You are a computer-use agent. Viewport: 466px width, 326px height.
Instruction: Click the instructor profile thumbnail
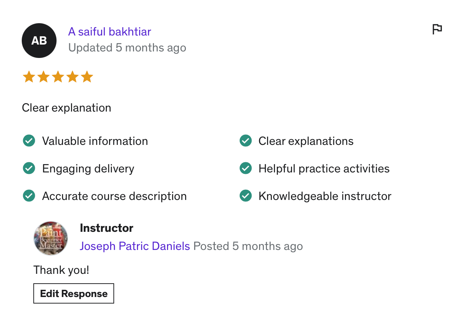(51, 238)
